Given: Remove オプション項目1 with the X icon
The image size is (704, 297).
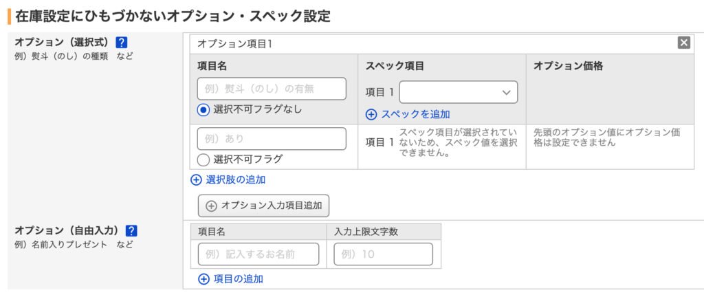Looking at the screenshot, I should 683,43.
